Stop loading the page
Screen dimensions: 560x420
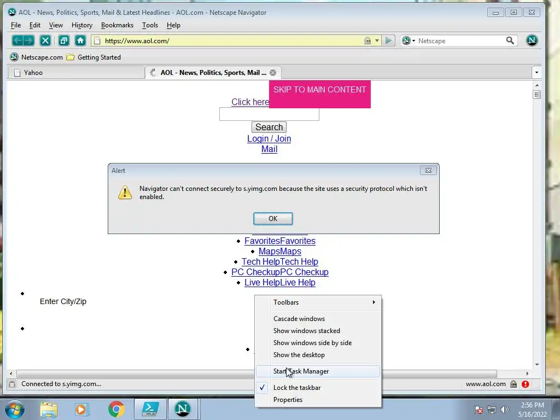[45, 40]
